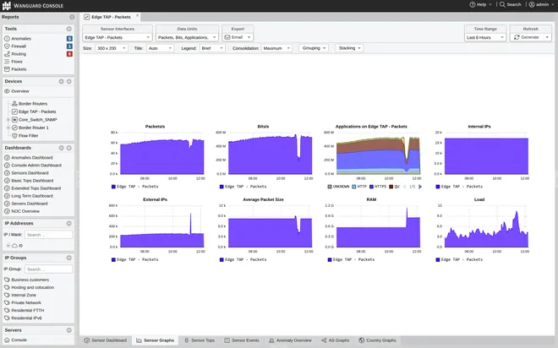
Task: Click the red Routing count badge
Action: 69,54
